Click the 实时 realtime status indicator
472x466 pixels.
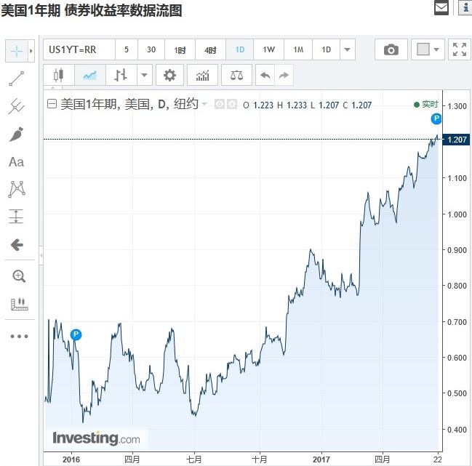[x=426, y=105]
